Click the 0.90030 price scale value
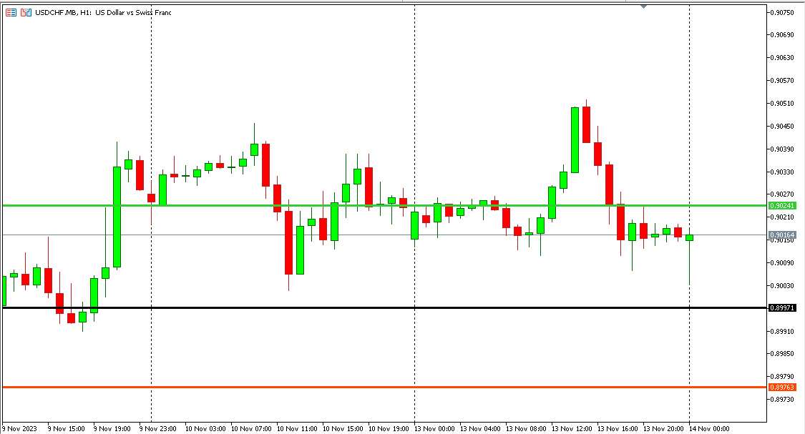 pyautogui.click(x=782, y=286)
